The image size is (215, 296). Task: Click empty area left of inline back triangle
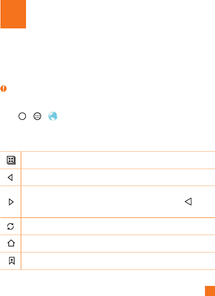click(103, 202)
